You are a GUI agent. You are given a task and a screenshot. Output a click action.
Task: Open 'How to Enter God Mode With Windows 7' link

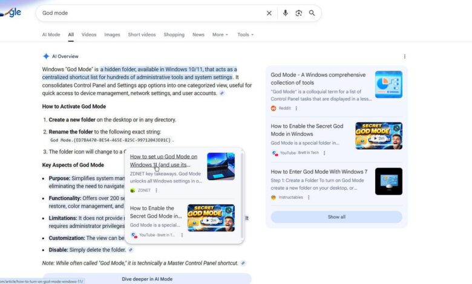tap(319, 172)
